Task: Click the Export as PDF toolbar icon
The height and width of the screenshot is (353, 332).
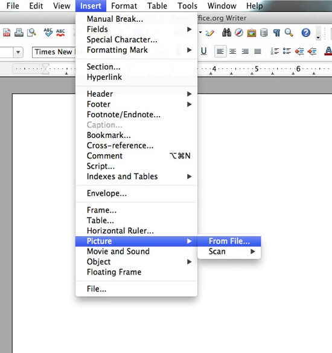Action: (7, 33)
